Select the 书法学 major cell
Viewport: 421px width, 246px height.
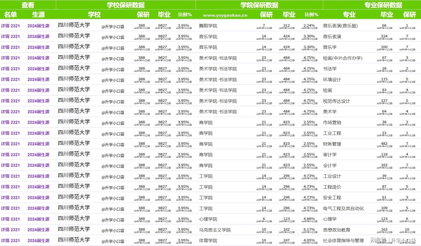pyautogui.click(x=330, y=69)
